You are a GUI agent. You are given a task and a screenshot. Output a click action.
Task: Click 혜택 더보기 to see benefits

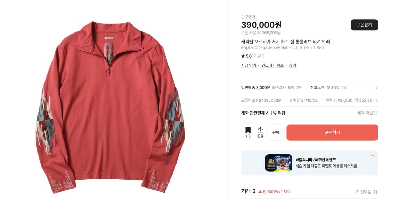[367, 113]
